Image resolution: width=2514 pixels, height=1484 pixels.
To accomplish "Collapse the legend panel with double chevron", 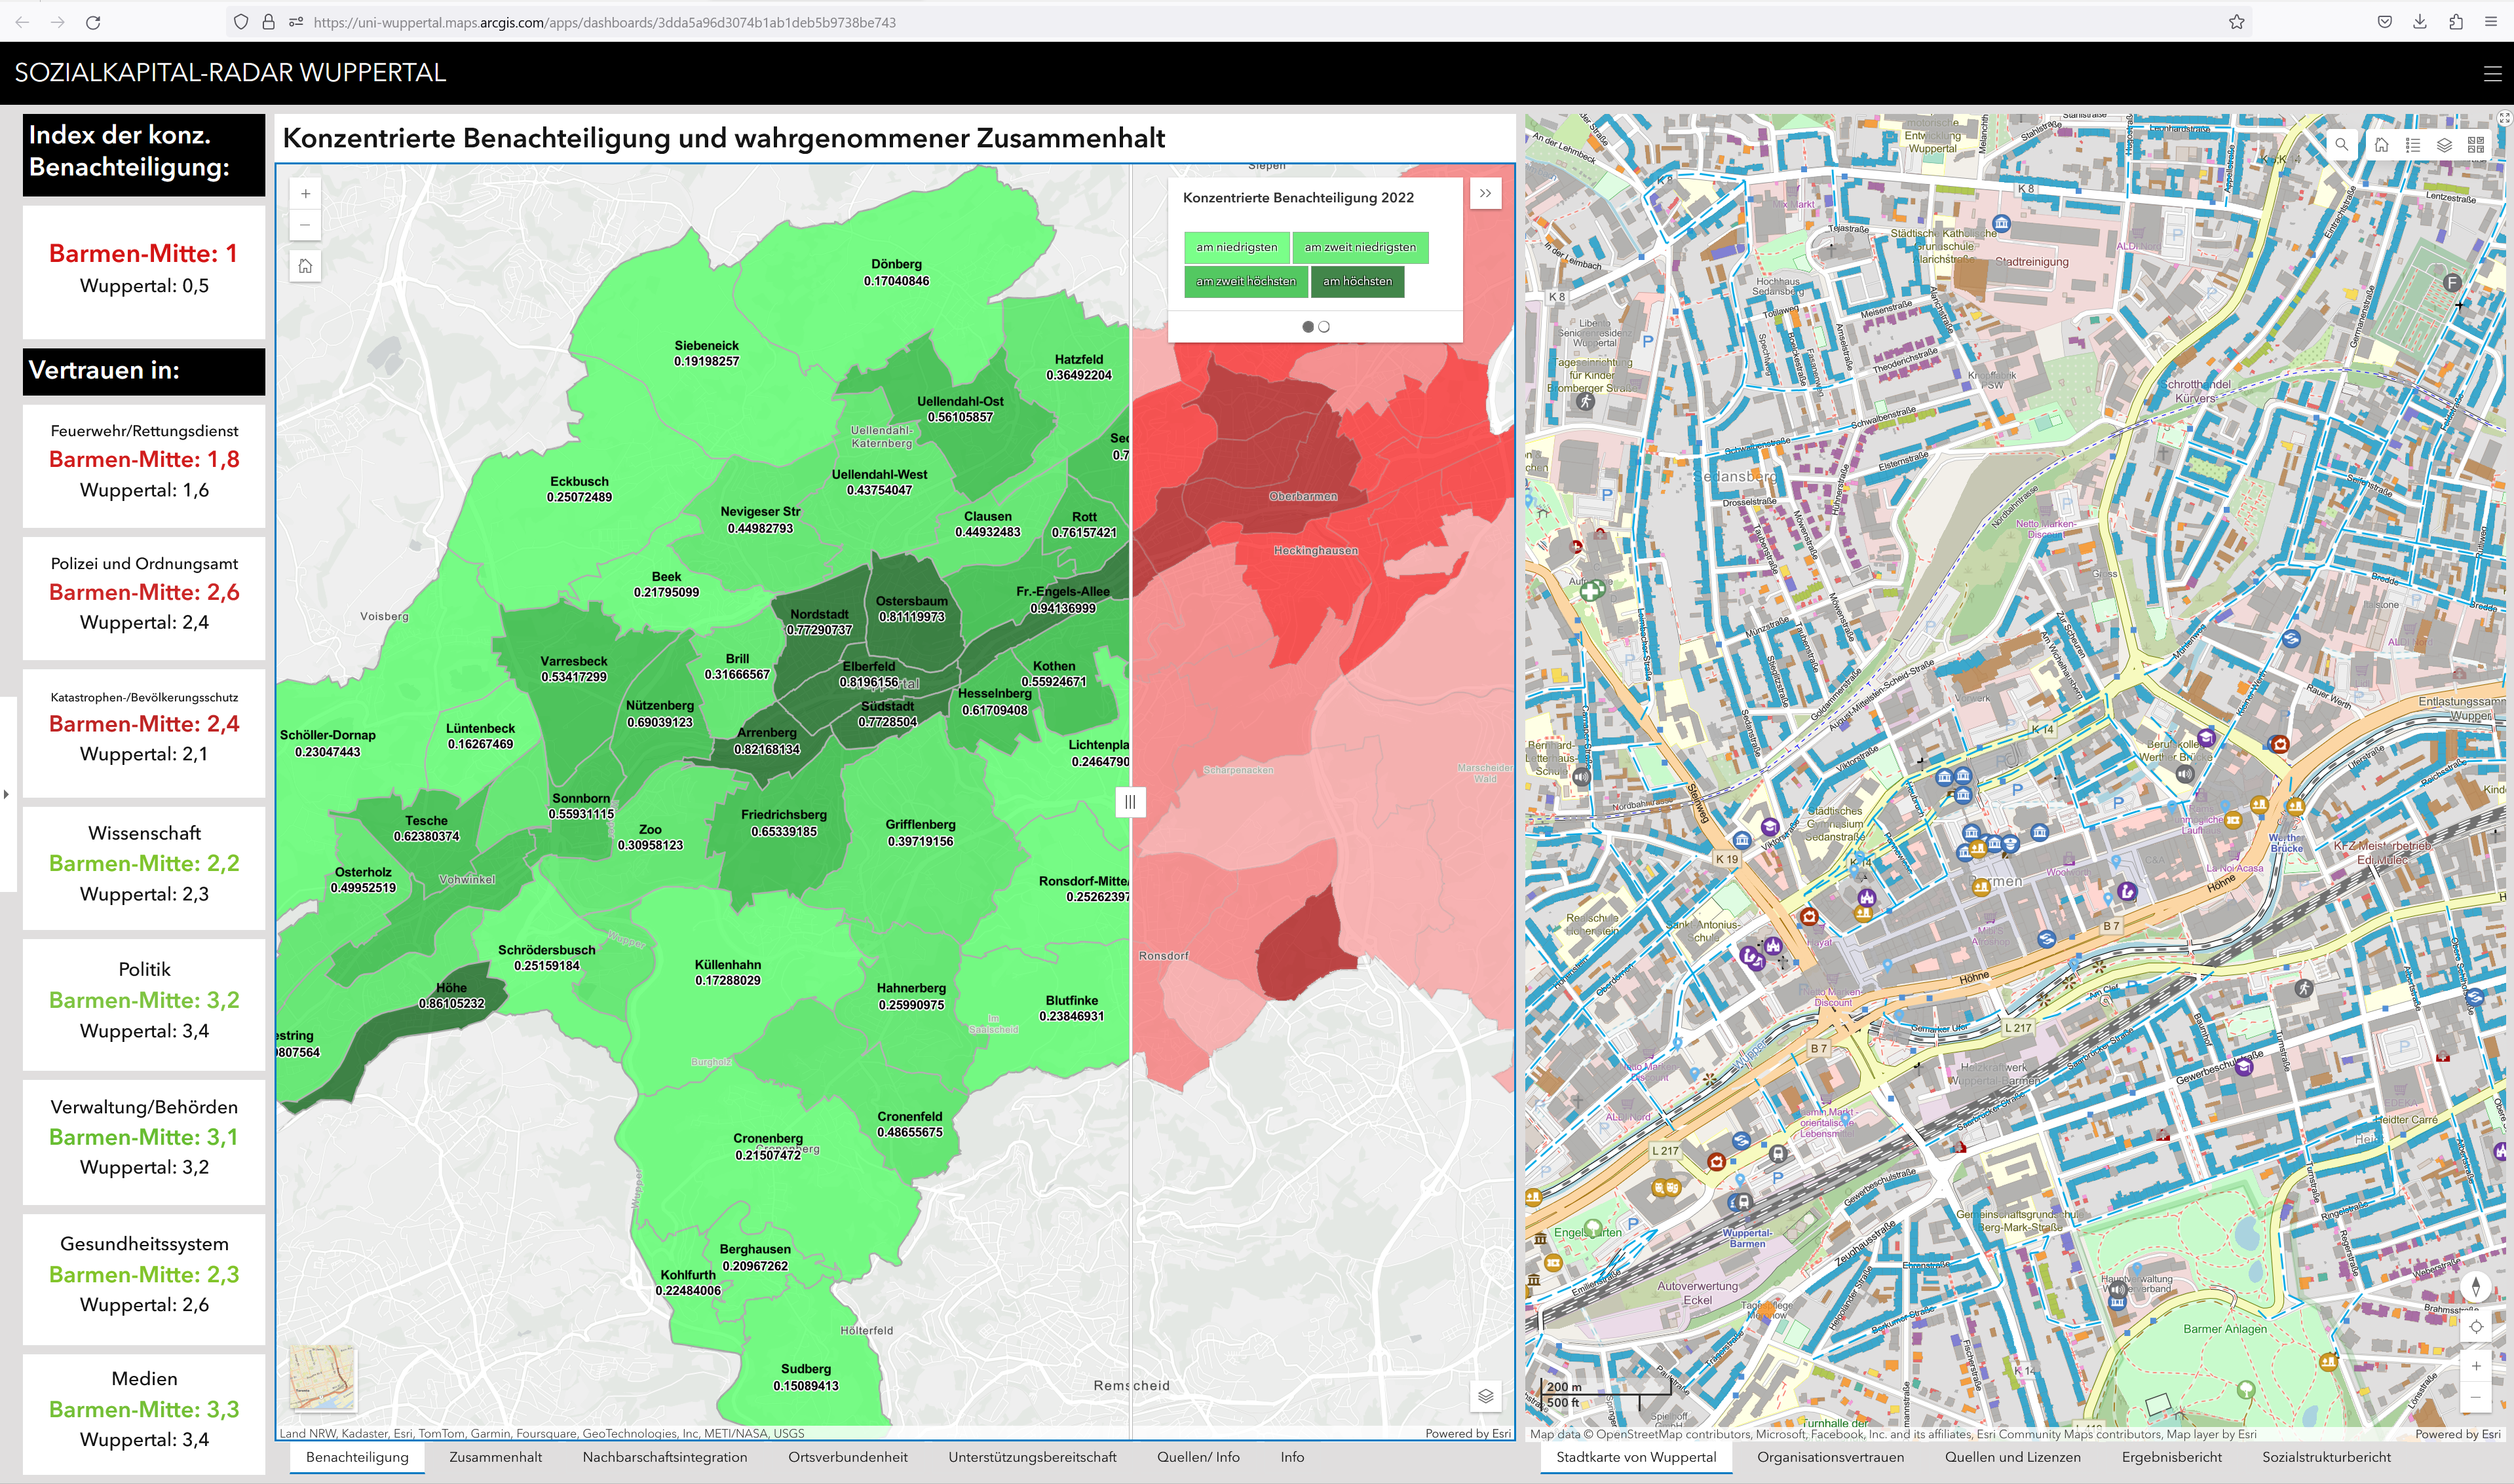I will (x=1485, y=193).
